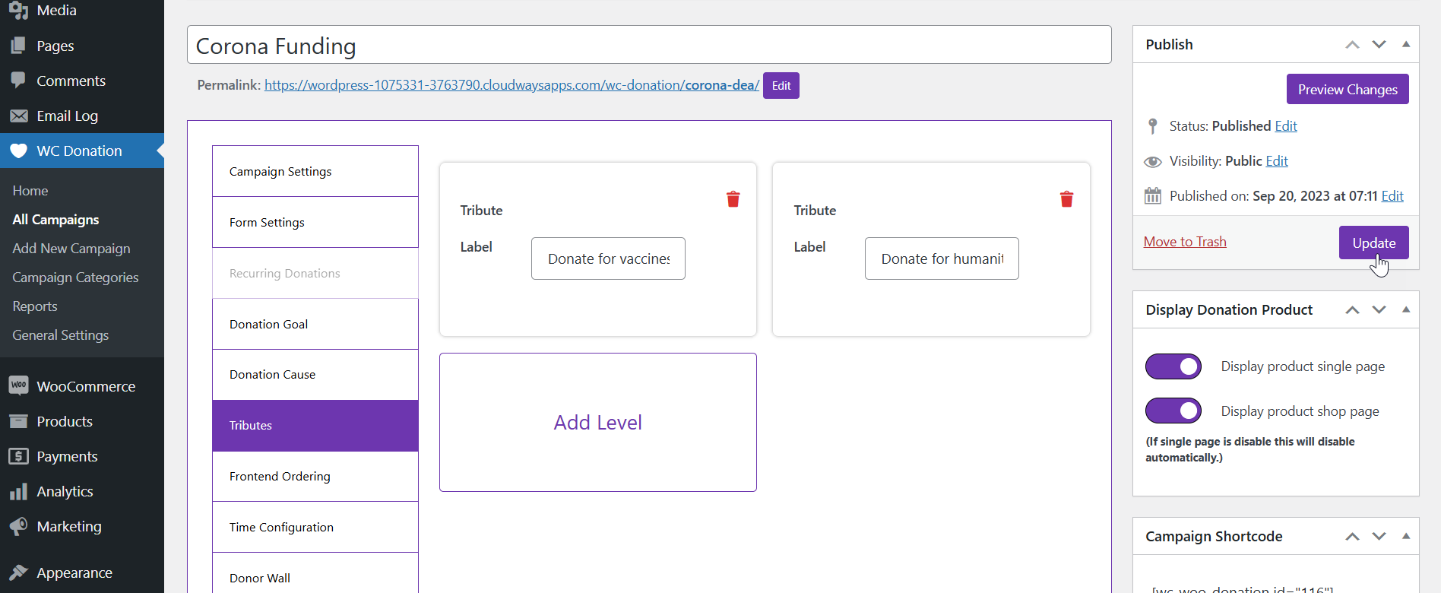1441x593 pixels.
Task: Click the Preview Changes button
Action: pyautogui.click(x=1348, y=89)
